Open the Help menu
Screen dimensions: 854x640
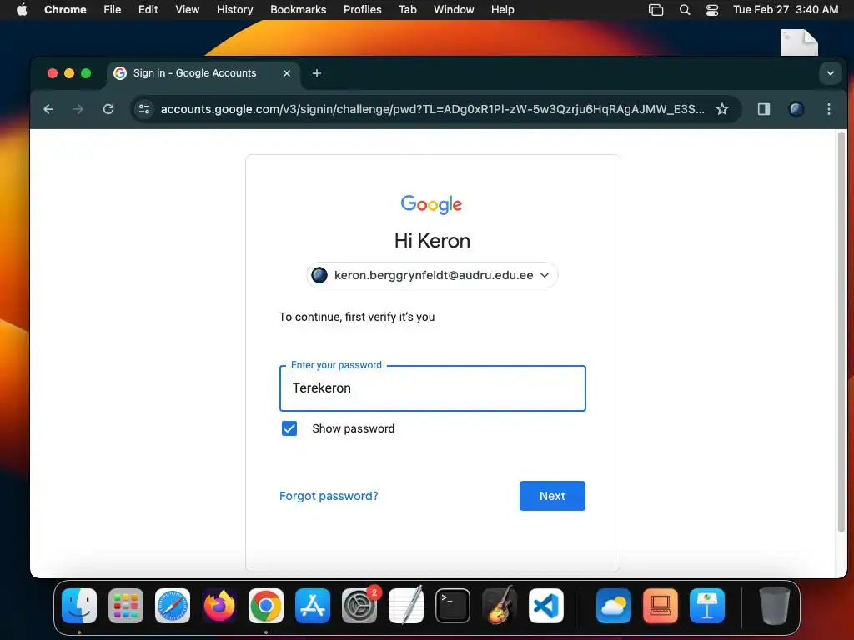(502, 10)
